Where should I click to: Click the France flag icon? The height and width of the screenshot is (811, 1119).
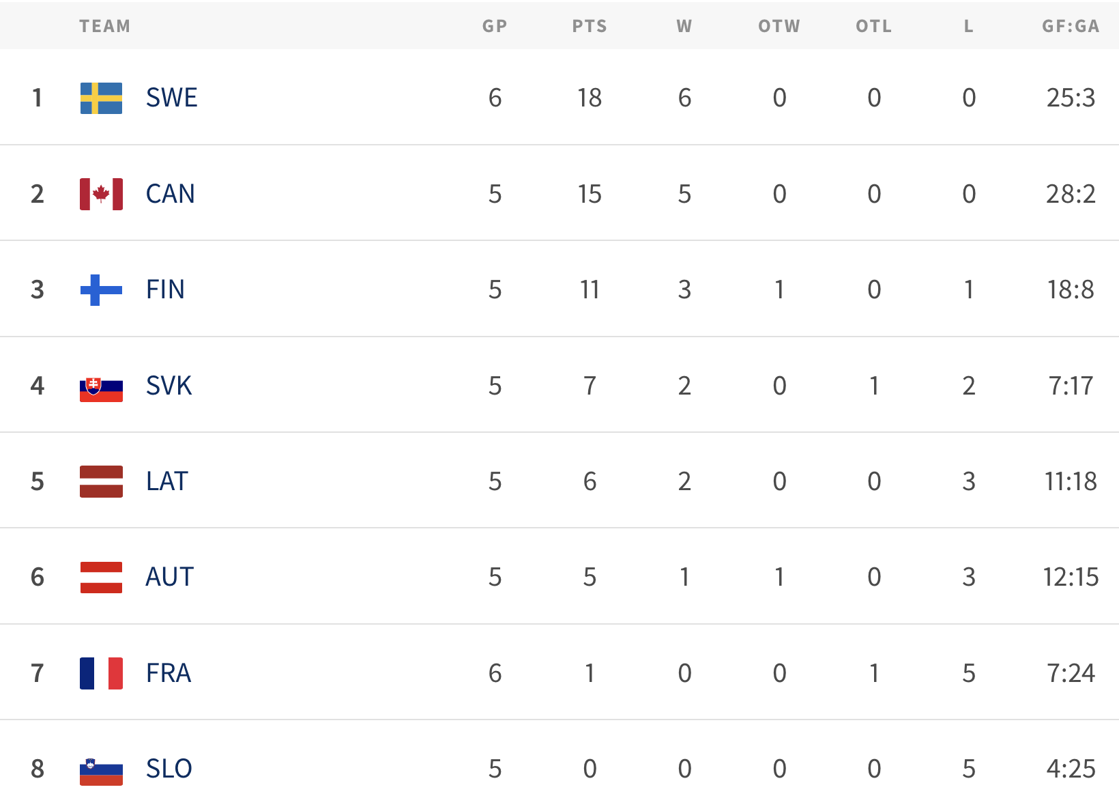click(101, 673)
